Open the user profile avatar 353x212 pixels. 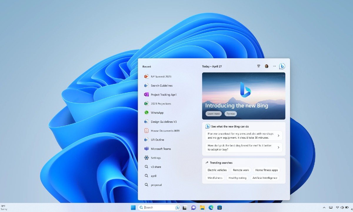tap(267, 66)
